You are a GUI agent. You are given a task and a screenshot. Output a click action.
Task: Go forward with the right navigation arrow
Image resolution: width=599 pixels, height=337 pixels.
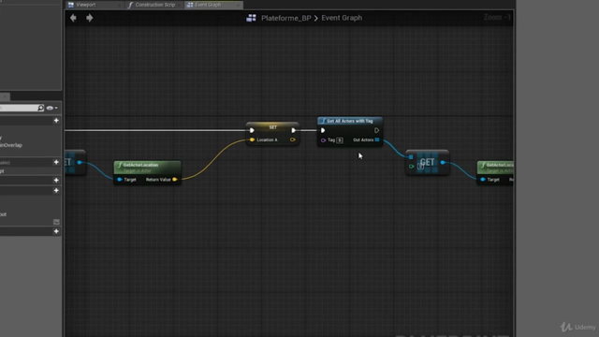pos(90,18)
